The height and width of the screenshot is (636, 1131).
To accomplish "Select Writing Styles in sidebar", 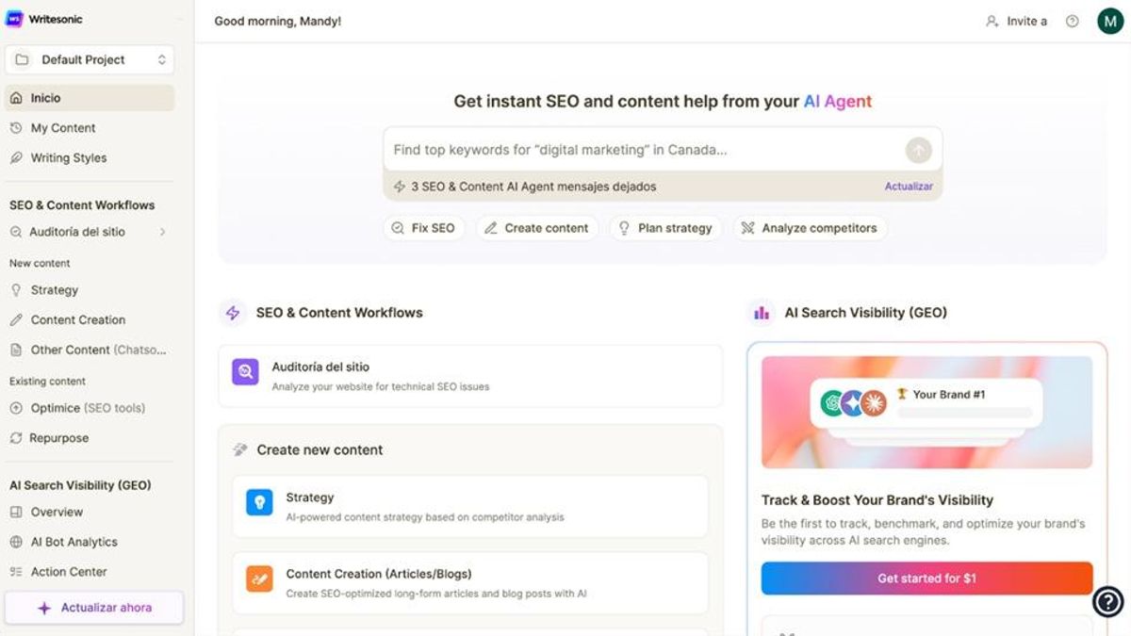I will click(x=68, y=158).
